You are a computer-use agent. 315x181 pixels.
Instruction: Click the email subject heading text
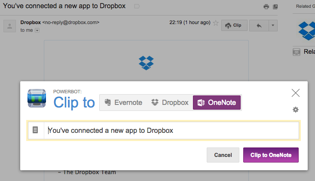[x=64, y=6]
